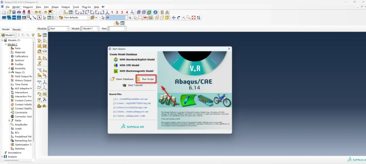Open the Viewport menu
Screen dimensions: 366x164
tap(28, 7)
